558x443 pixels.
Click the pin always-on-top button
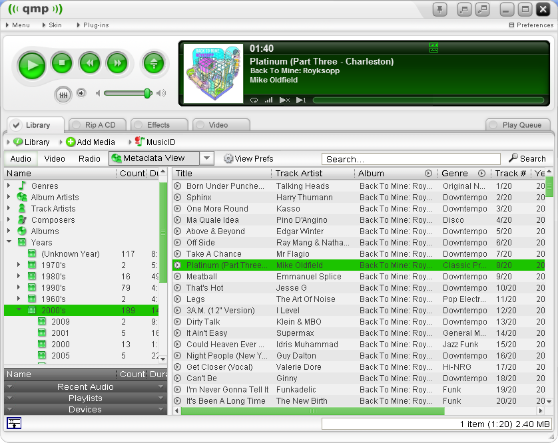440,9
